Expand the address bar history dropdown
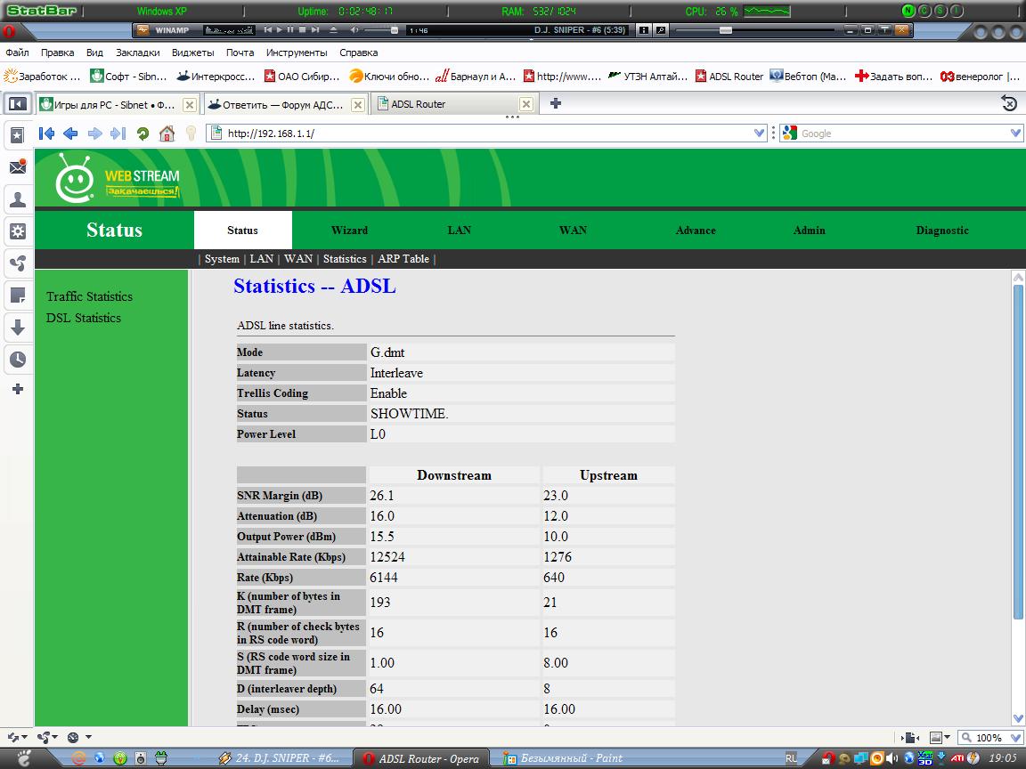 coord(759,134)
